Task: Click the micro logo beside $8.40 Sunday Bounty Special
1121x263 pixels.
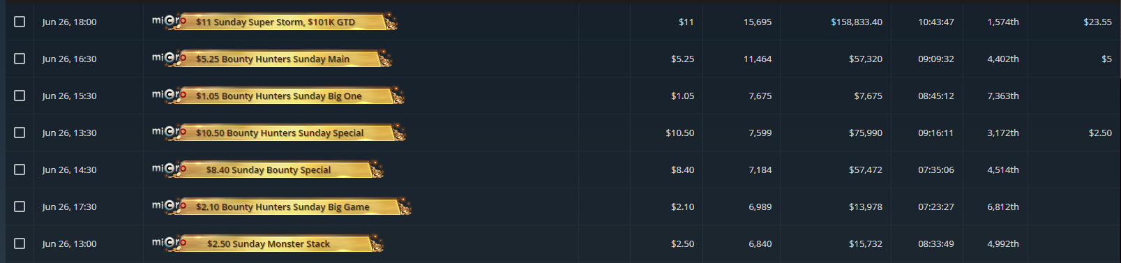Action: click(x=170, y=169)
